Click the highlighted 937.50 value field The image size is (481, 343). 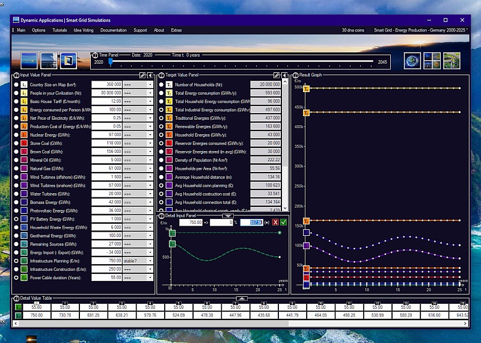pos(251,222)
